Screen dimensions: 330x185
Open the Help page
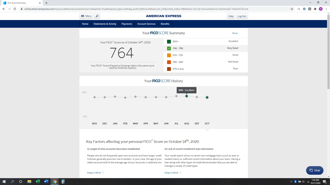pos(231,16)
